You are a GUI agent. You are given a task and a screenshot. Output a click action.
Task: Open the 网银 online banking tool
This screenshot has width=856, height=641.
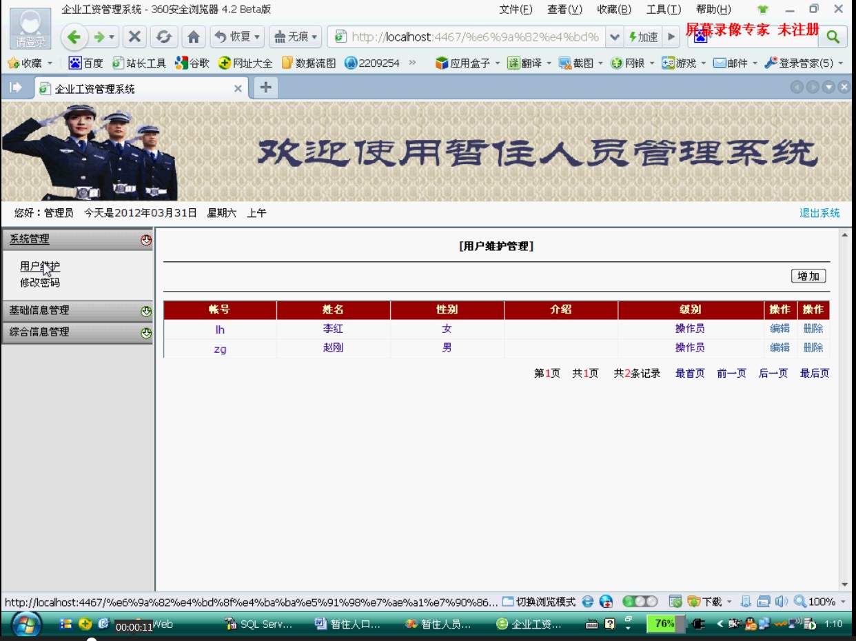click(633, 63)
